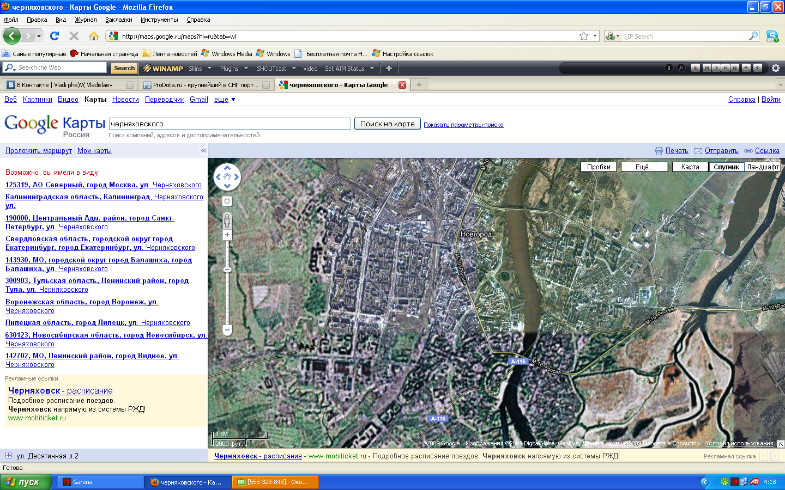Close the Google Maps tab
This screenshot has width=785, height=490.
click(402, 85)
